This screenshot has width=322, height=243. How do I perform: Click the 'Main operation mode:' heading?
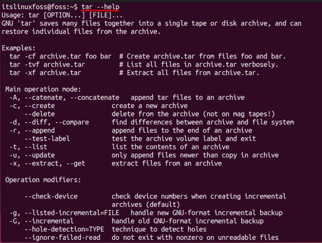click(43, 89)
